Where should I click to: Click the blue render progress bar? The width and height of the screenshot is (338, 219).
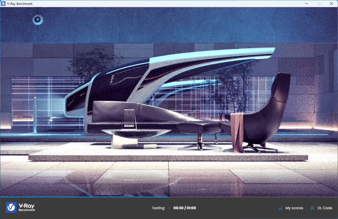(84, 197)
